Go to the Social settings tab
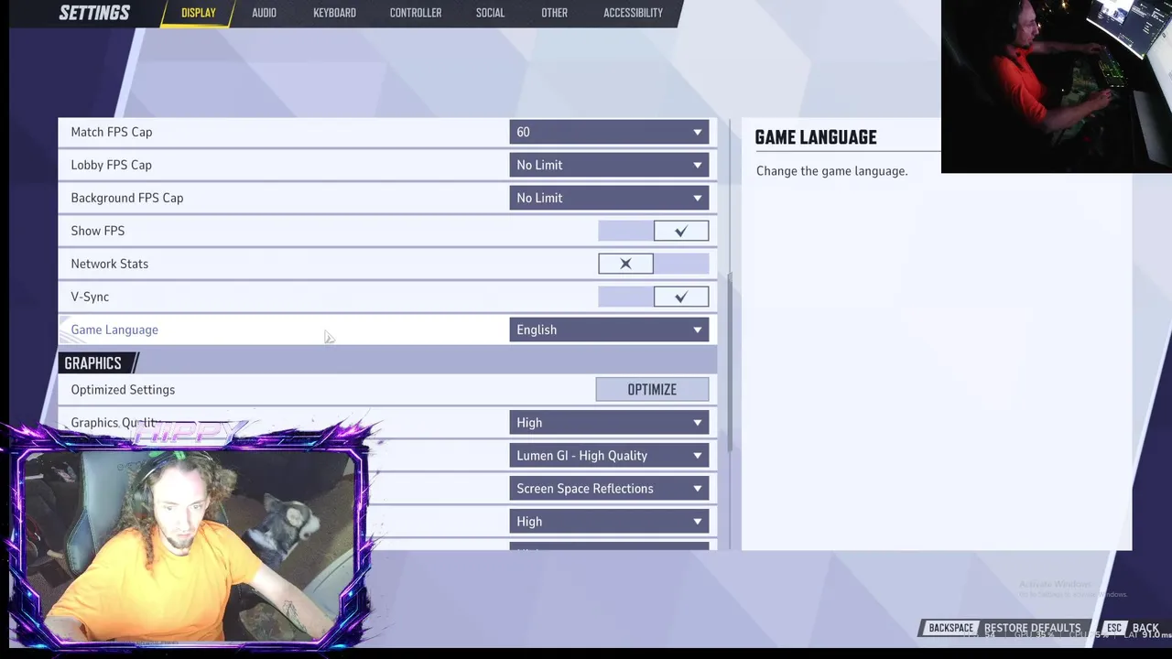The image size is (1172, 659). pos(490,13)
